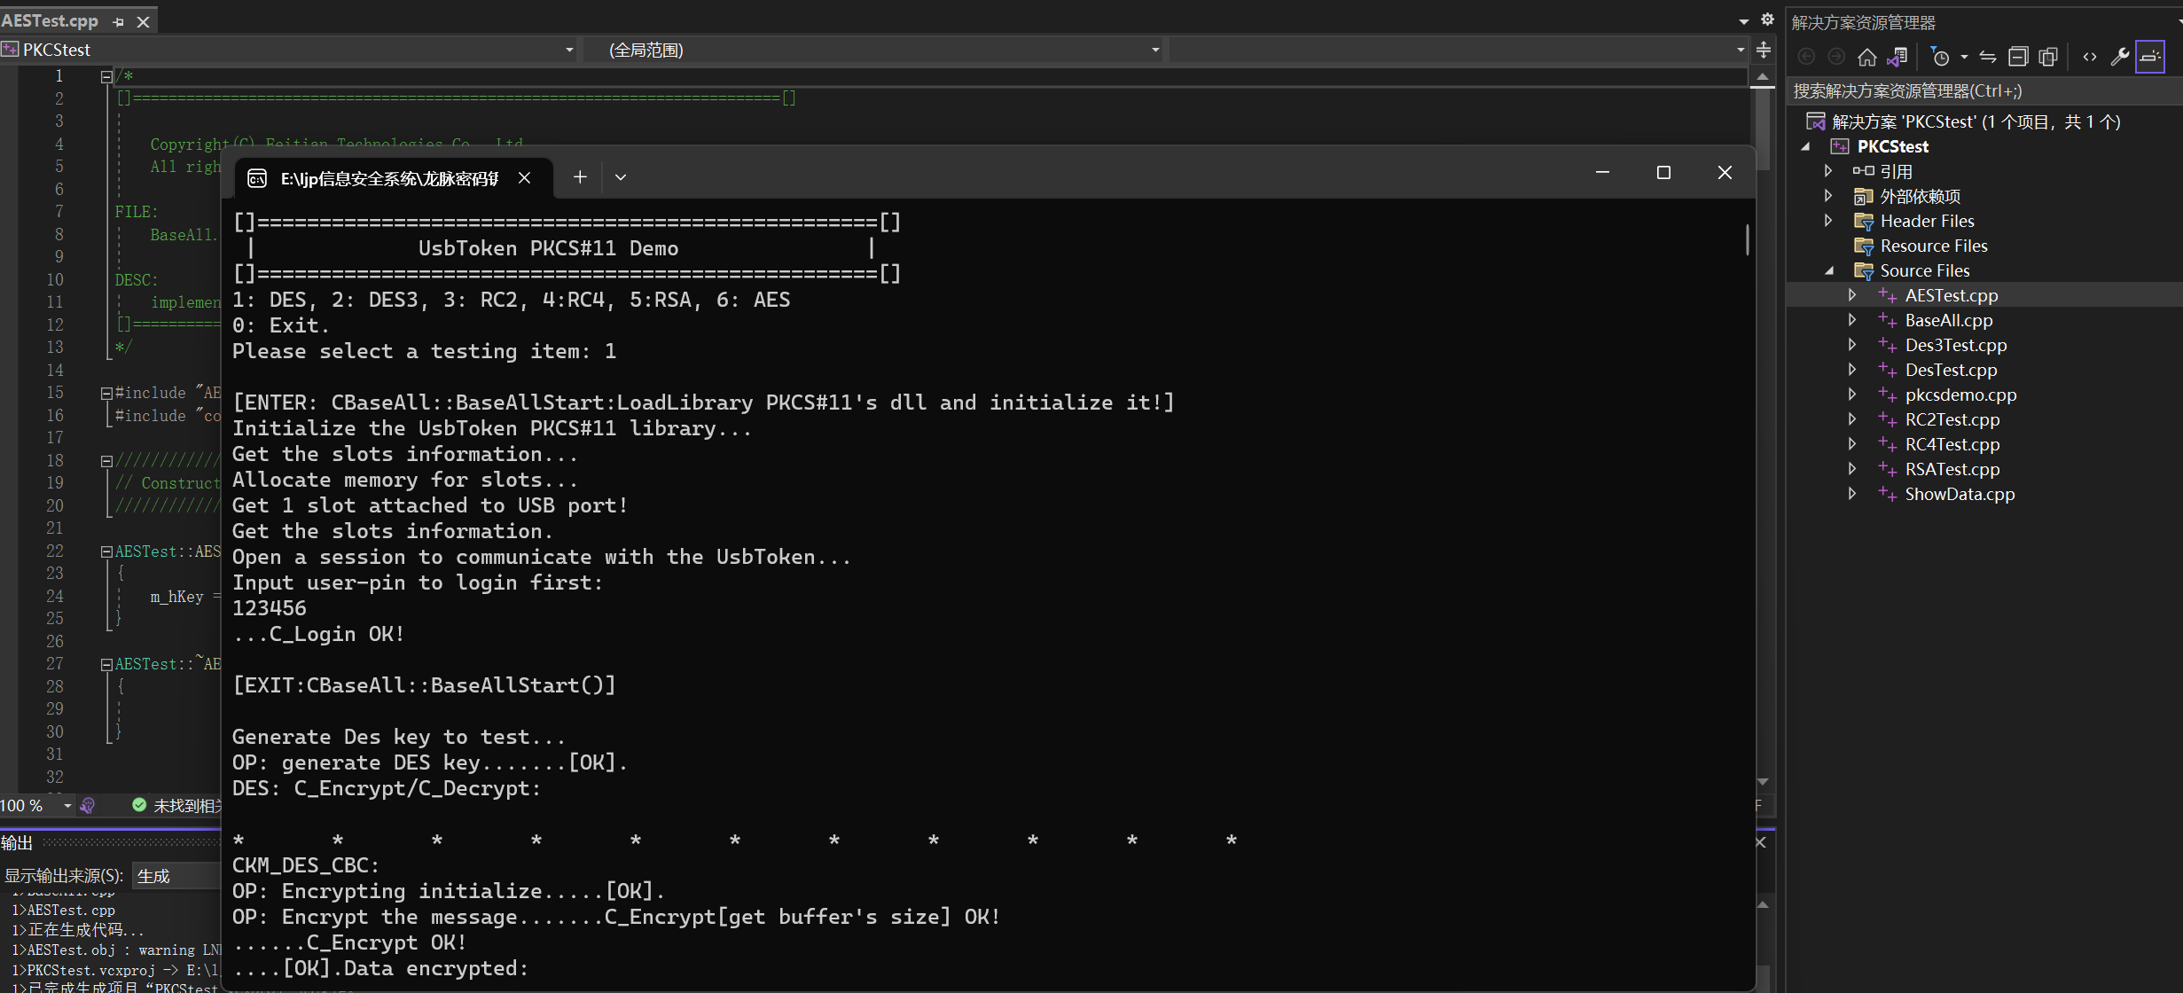Open new tab dropdown in terminal window

pos(621,177)
